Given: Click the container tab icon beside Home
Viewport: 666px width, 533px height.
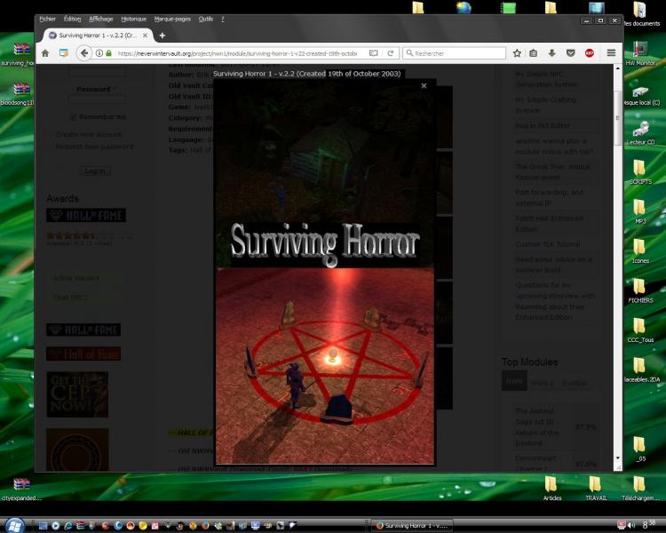Looking at the screenshot, I should click(64, 53).
